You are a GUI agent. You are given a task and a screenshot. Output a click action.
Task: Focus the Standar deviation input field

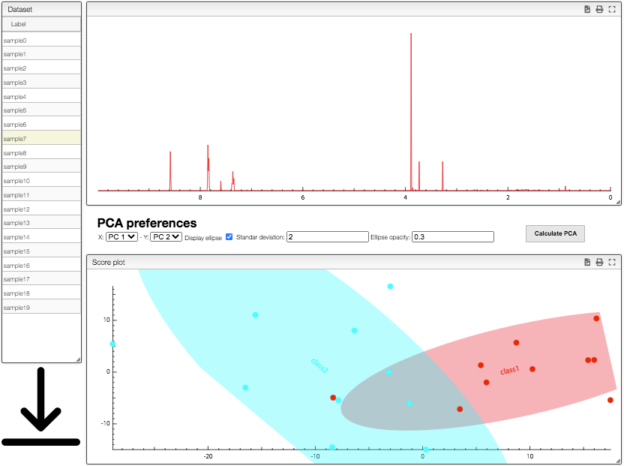(x=328, y=236)
